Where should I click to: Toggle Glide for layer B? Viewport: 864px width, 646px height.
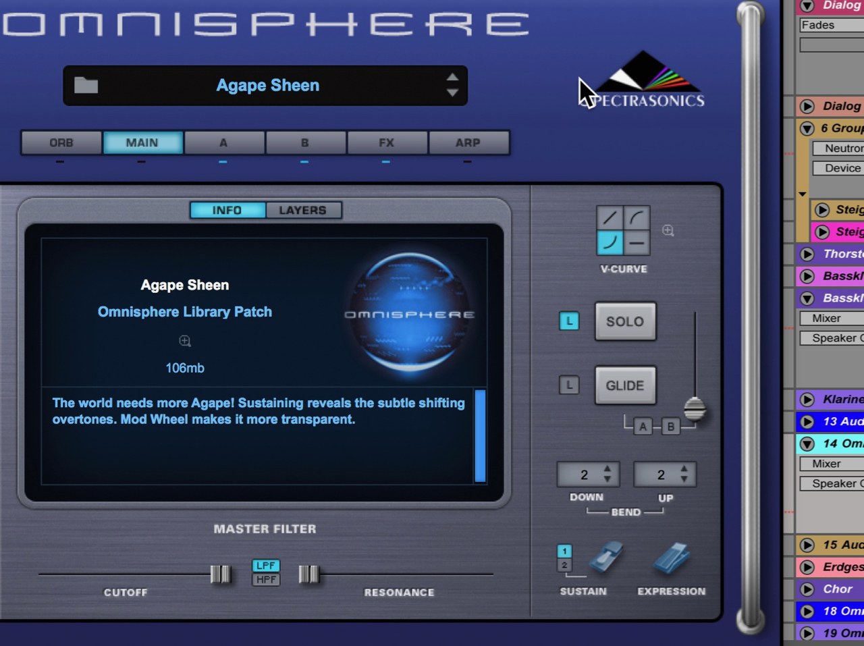coord(670,427)
